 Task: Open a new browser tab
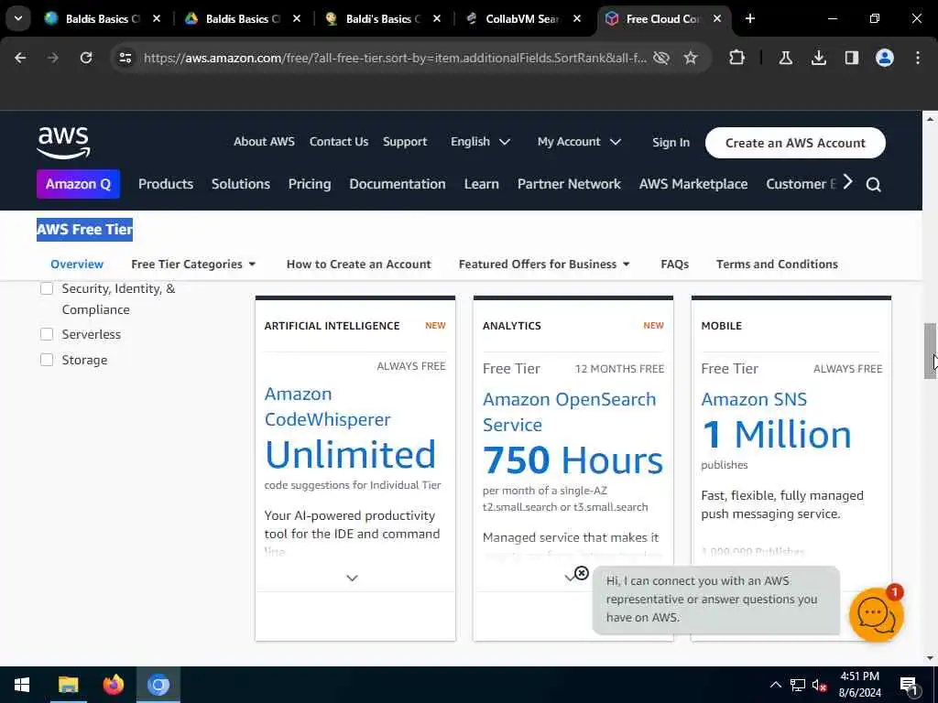[x=749, y=18]
